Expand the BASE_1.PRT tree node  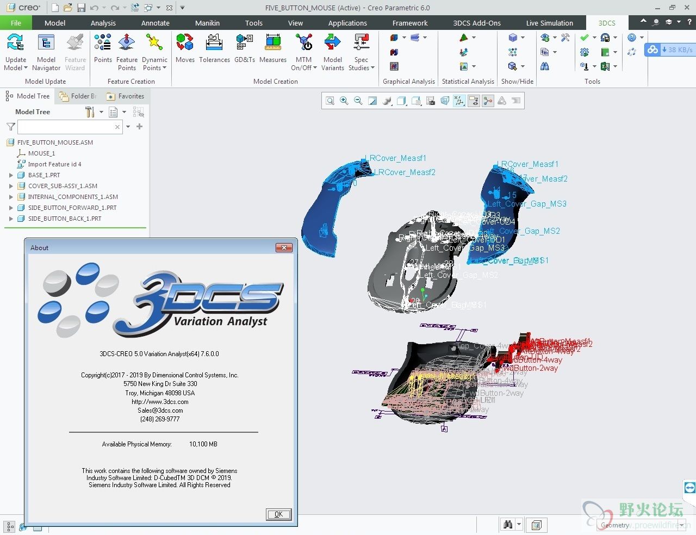pyautogui.click(x=11, y=175)
